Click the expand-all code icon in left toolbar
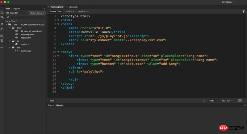247x134 pixels. [2, 24]
